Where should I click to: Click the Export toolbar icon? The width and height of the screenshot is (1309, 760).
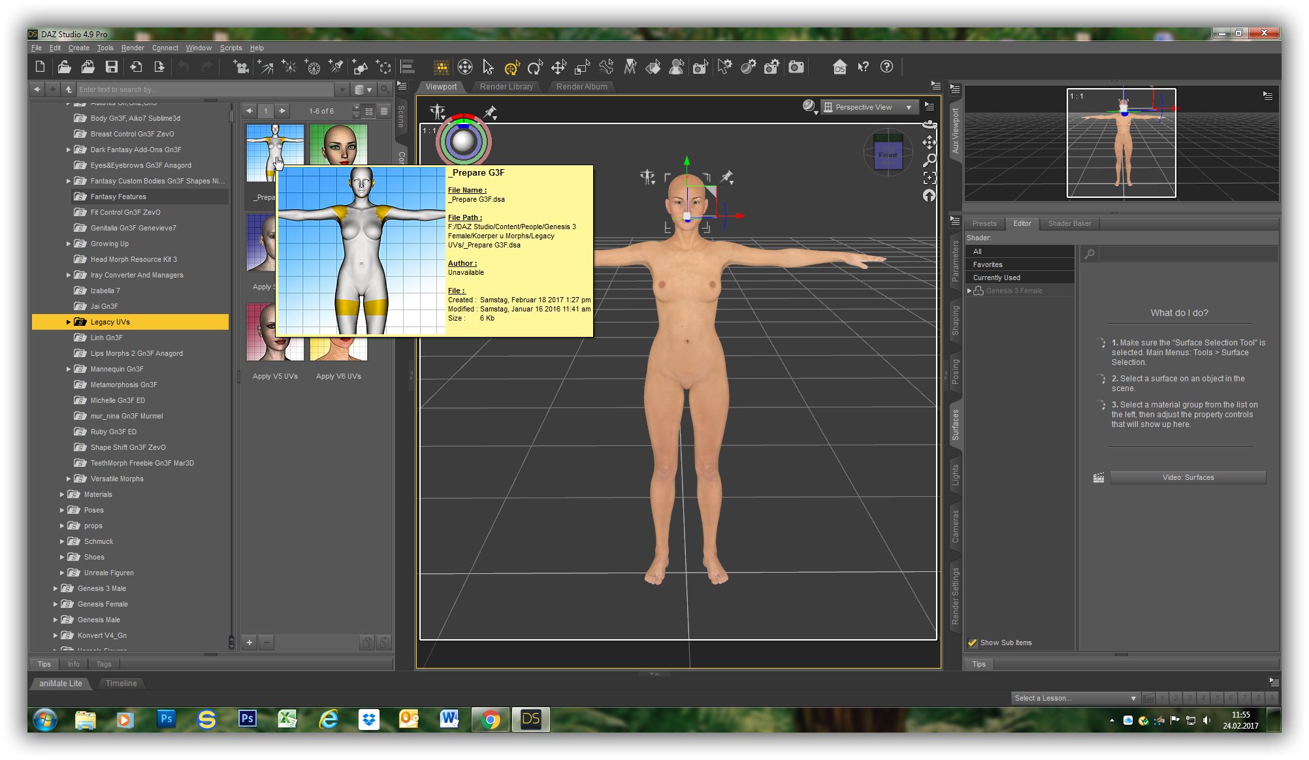(159, 67)
